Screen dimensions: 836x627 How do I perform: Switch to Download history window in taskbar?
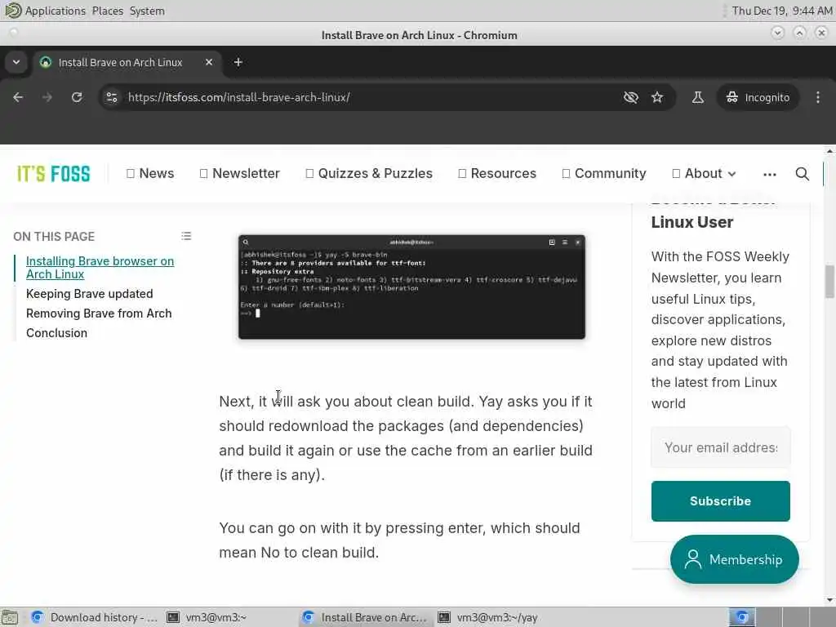point(95,617)
